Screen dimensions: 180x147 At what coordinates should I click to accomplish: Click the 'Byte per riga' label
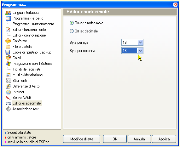click(x=79, y=42)
